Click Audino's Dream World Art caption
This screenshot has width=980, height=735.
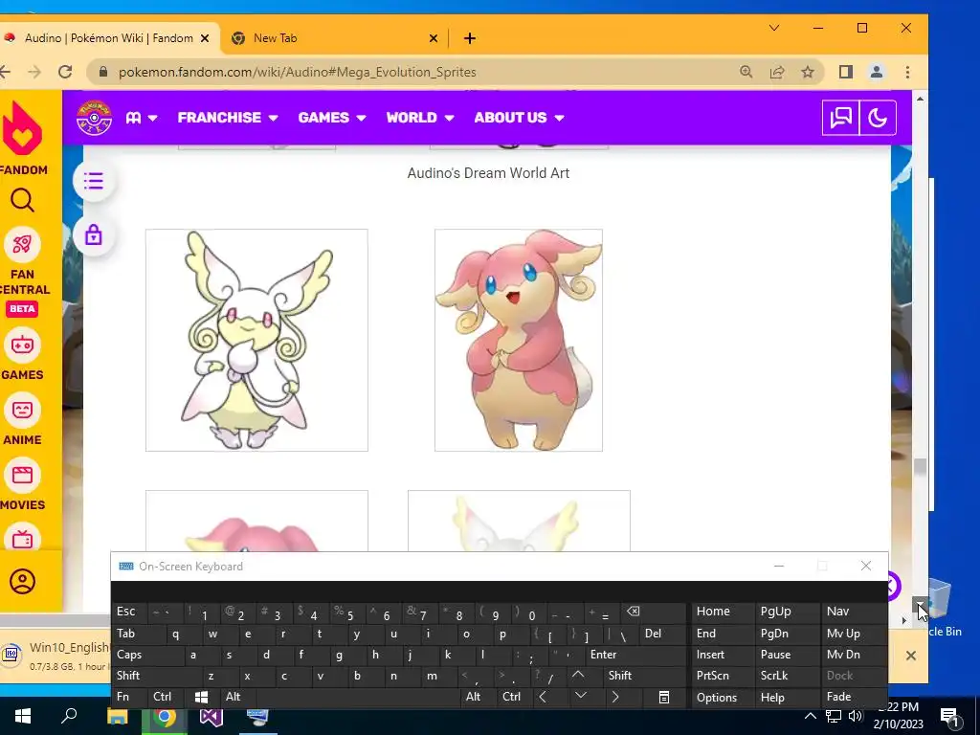click(488, 173)
